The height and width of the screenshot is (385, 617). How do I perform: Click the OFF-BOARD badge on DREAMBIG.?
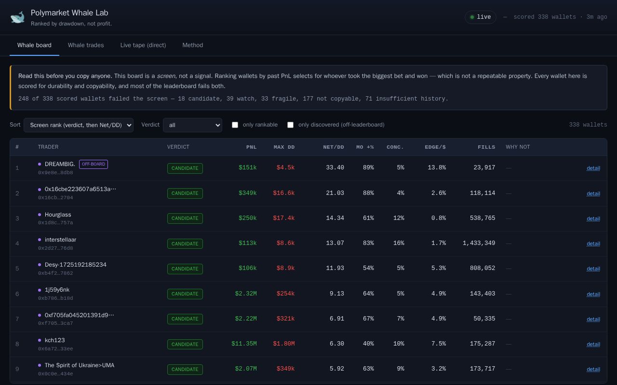click(x=94, y=164)
